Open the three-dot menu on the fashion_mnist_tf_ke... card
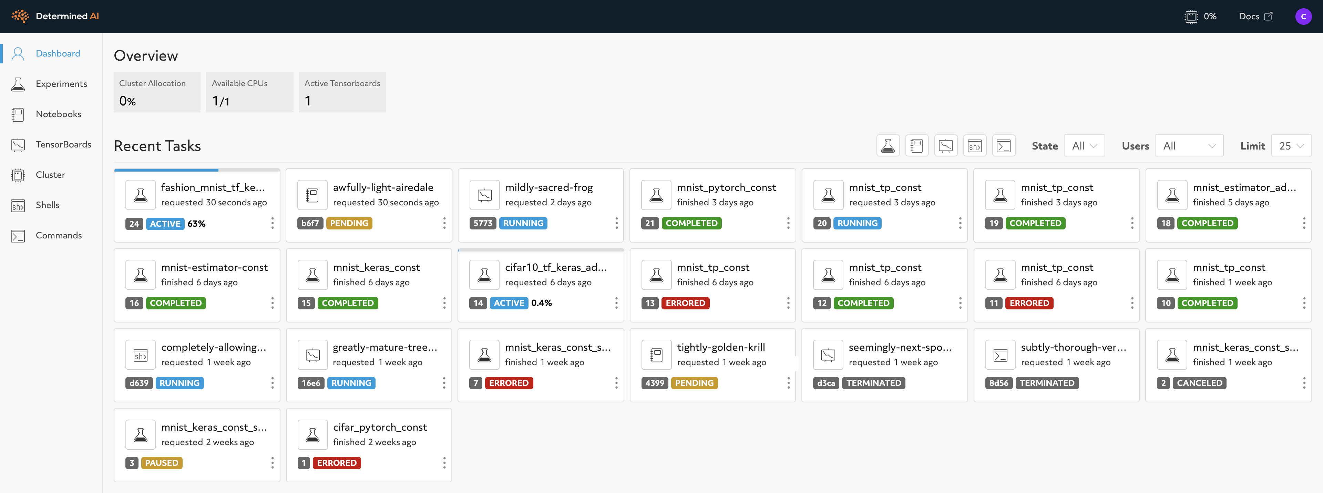 pyautogui.click(x=272, y=223)
